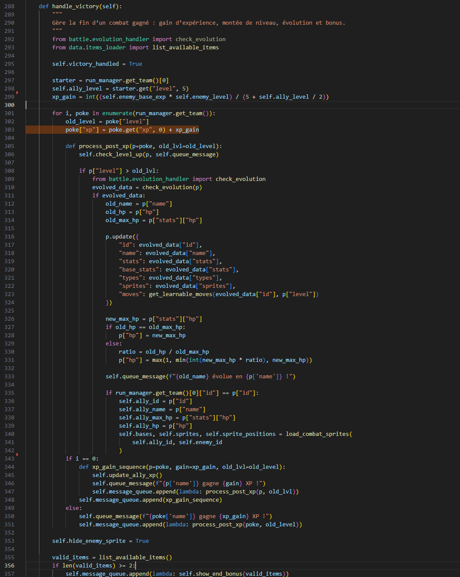
Task: Click battle.evolution_handler on line 292
Action: tap(109, 39)
